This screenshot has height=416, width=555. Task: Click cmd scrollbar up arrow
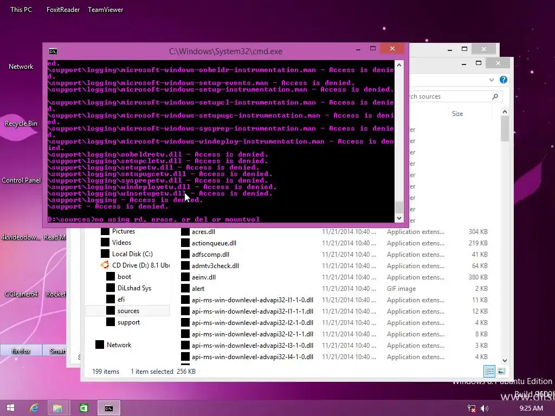[x=399, y=65]
